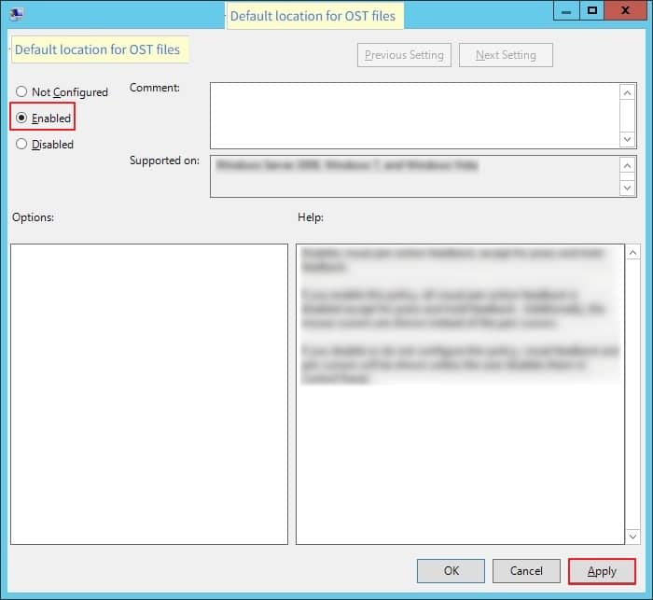Click the policy window icon in title bar
The image size is (653, 600).
pyautogui.click(x=16, y=14)
